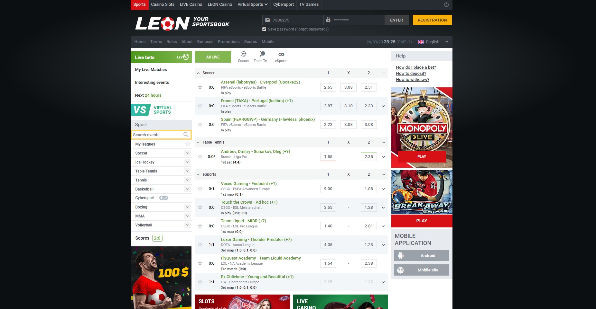Toggle the Save password checkbox
Image resolution: width=596 pixels, height=309 pixels.
264,29
